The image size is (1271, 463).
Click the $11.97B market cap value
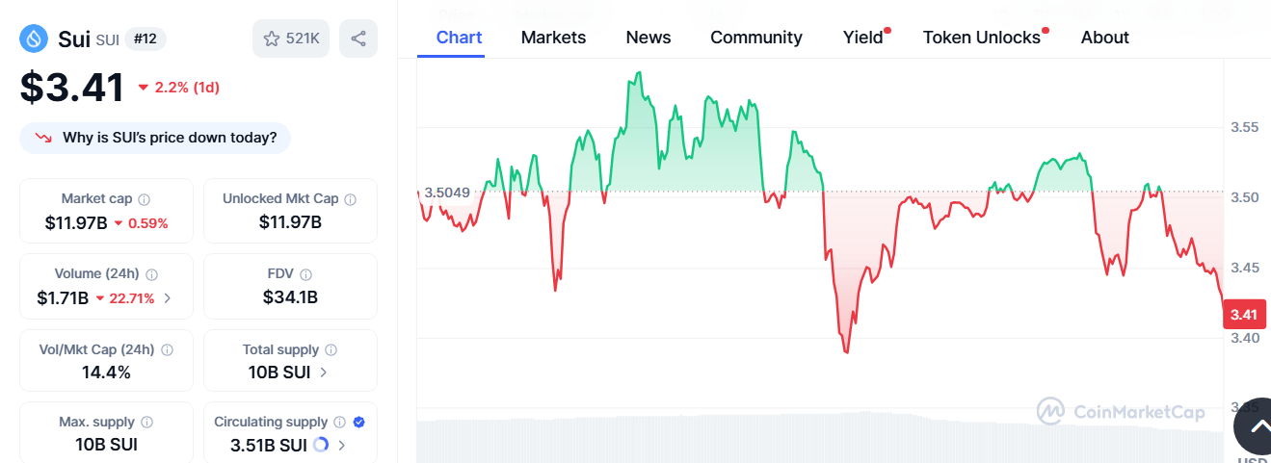point(76,222)
